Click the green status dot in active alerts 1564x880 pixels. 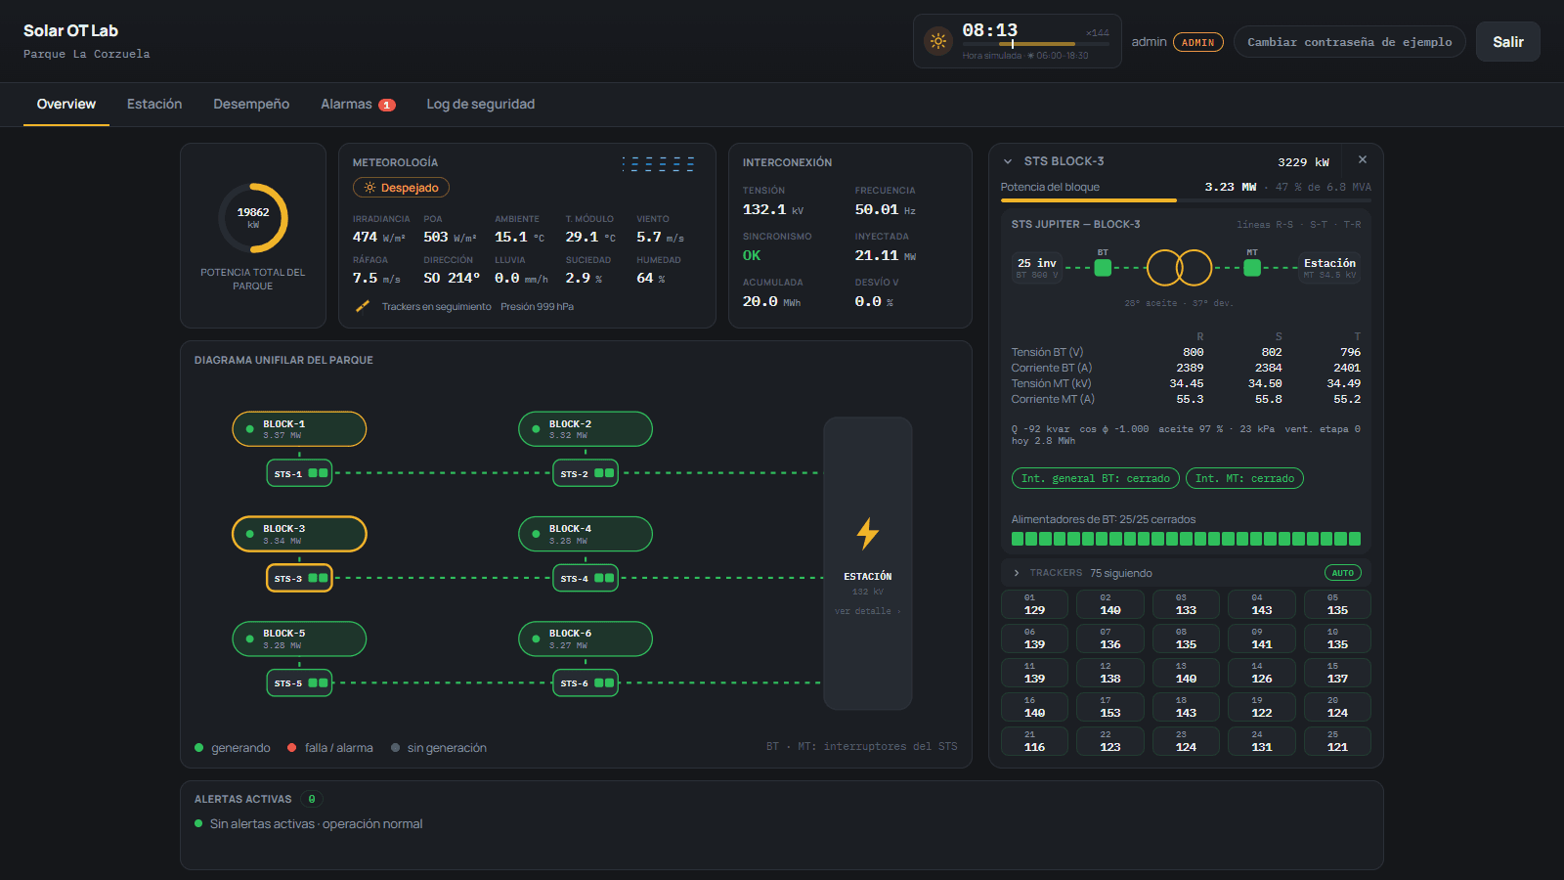point(198,823)
